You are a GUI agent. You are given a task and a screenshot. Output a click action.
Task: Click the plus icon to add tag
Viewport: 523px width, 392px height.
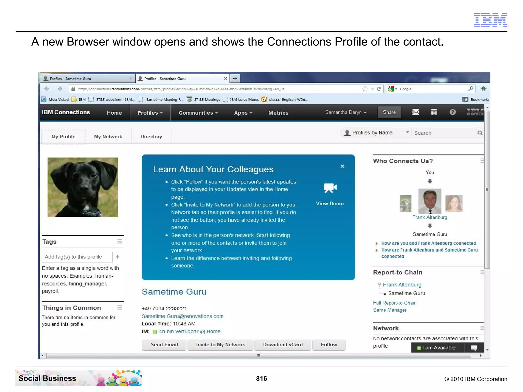[117, 257]
